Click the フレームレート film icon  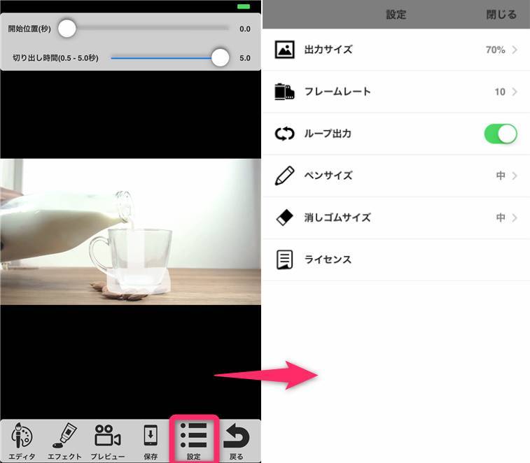point(284,92)
